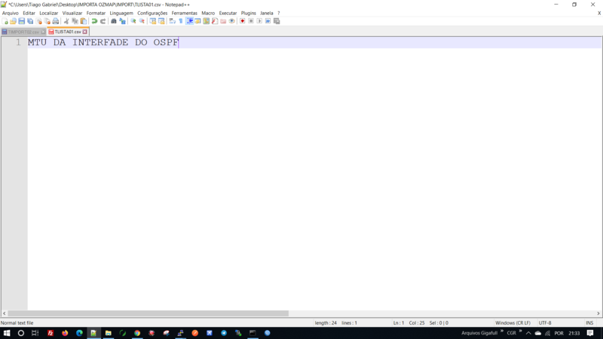Play back recorded macro button
The image size is (603, 339).
pos(259,21)
